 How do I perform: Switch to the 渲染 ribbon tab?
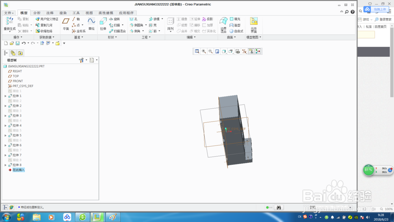pyautogui.click(x=63, y=13)
